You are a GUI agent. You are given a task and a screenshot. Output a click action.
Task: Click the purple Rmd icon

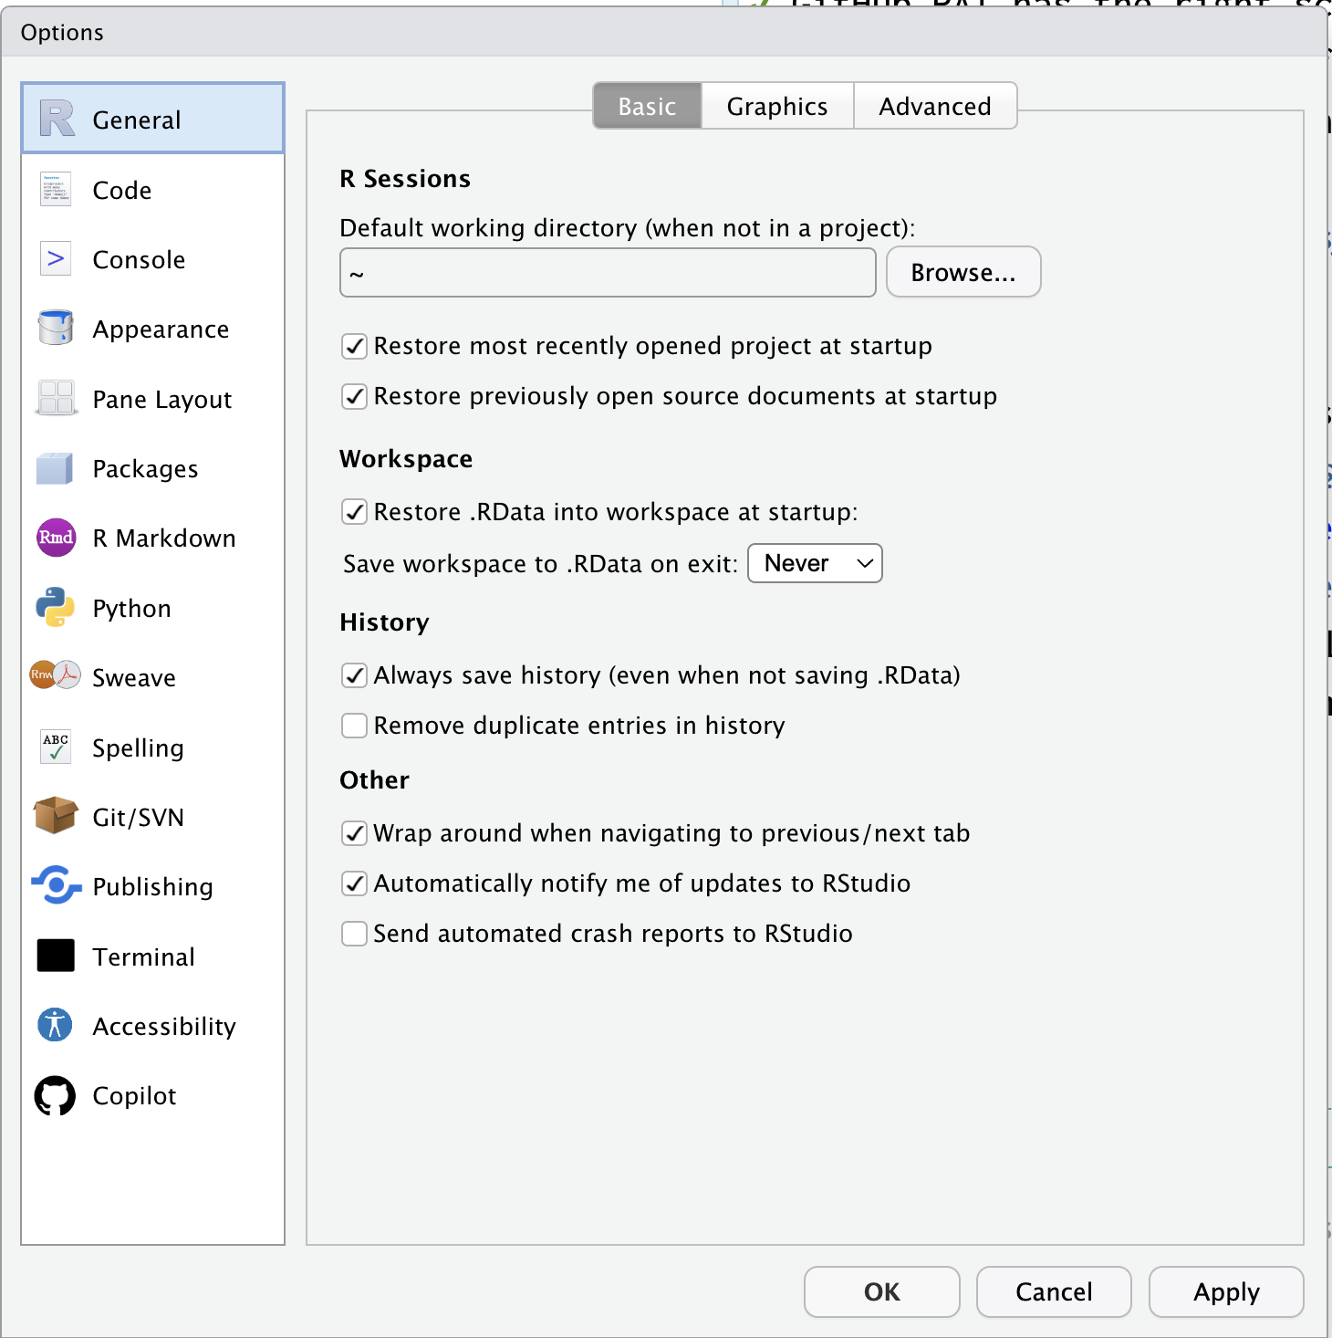click(x=56, y=538)
